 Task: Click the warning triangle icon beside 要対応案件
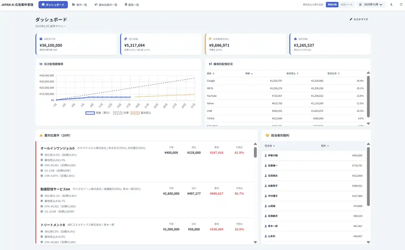click(x=41, y=135)
